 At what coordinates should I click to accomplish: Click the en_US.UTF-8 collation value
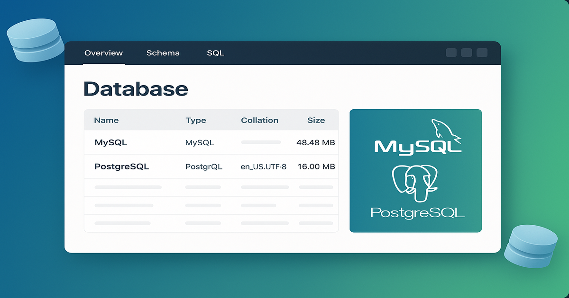click(264, 167)
